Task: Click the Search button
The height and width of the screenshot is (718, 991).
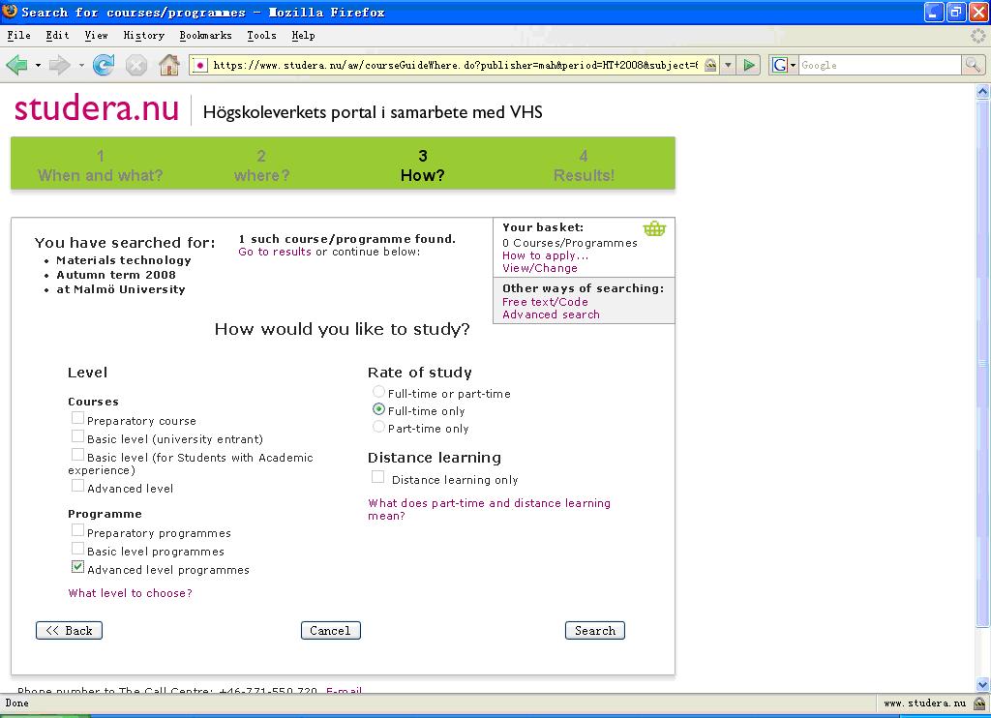Action: [595, 631]
